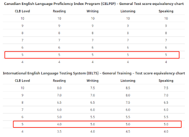Screen dimensions: 189x137
Task: Select the IELTS table's Speaking header
Action: [166, 81]
